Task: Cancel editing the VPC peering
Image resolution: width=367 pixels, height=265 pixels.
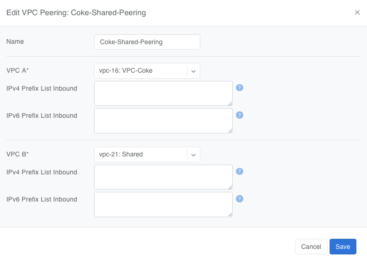Action: [311, 247]
